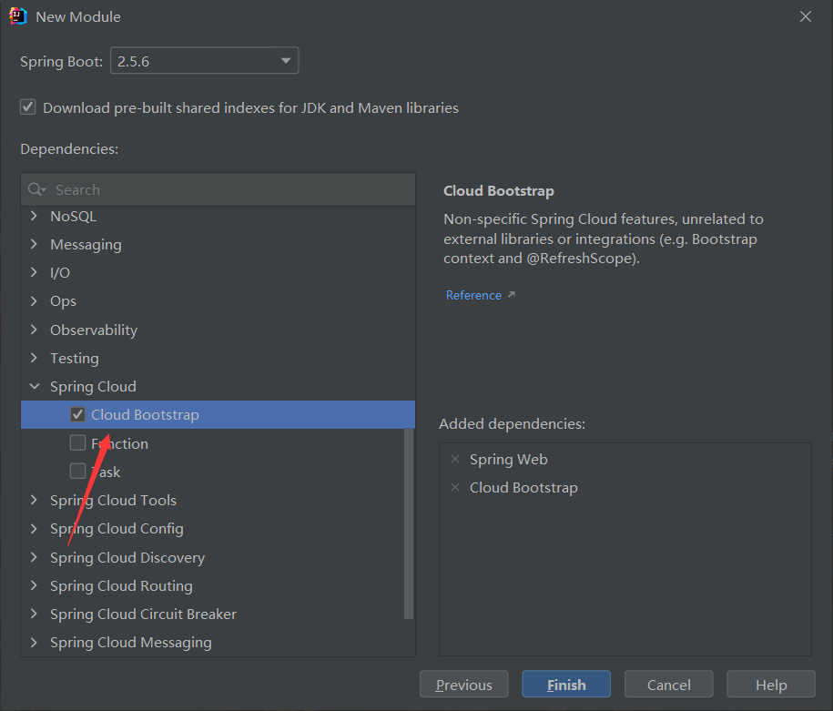
Task: Expand Spring Cloud Circuit Breaker chevron
Action: pyautogui.click(x=34, y=614)
